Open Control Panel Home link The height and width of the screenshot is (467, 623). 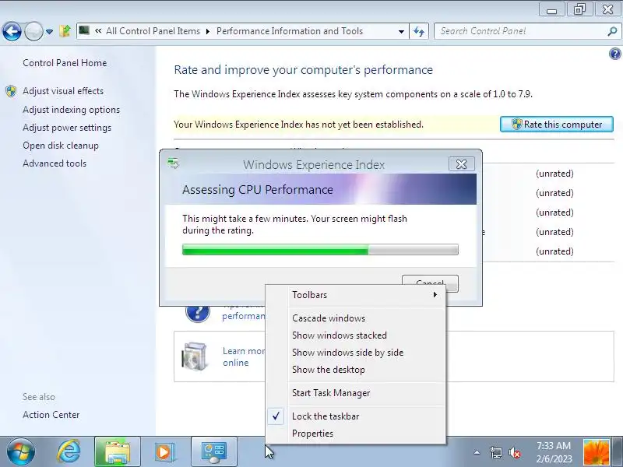tap(65, 63)
